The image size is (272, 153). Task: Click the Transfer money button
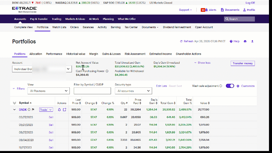(x=243, y=63)
